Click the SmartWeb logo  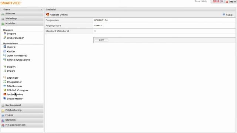[x=11, y=3]
